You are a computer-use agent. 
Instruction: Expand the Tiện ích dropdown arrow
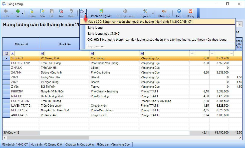click(x=153, y=13)
